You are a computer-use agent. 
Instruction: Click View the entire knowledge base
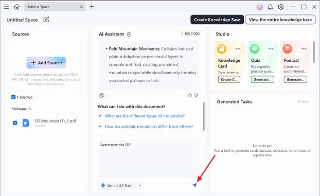point(280,20)
